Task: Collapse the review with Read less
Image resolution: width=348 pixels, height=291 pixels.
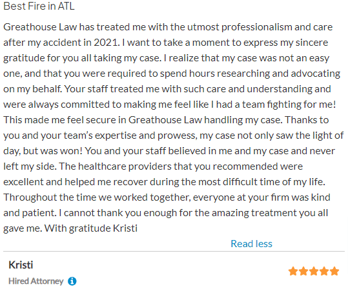Action: [x=251, y=243]
